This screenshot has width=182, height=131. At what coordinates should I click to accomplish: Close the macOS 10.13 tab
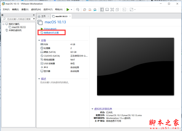point(70,16)
